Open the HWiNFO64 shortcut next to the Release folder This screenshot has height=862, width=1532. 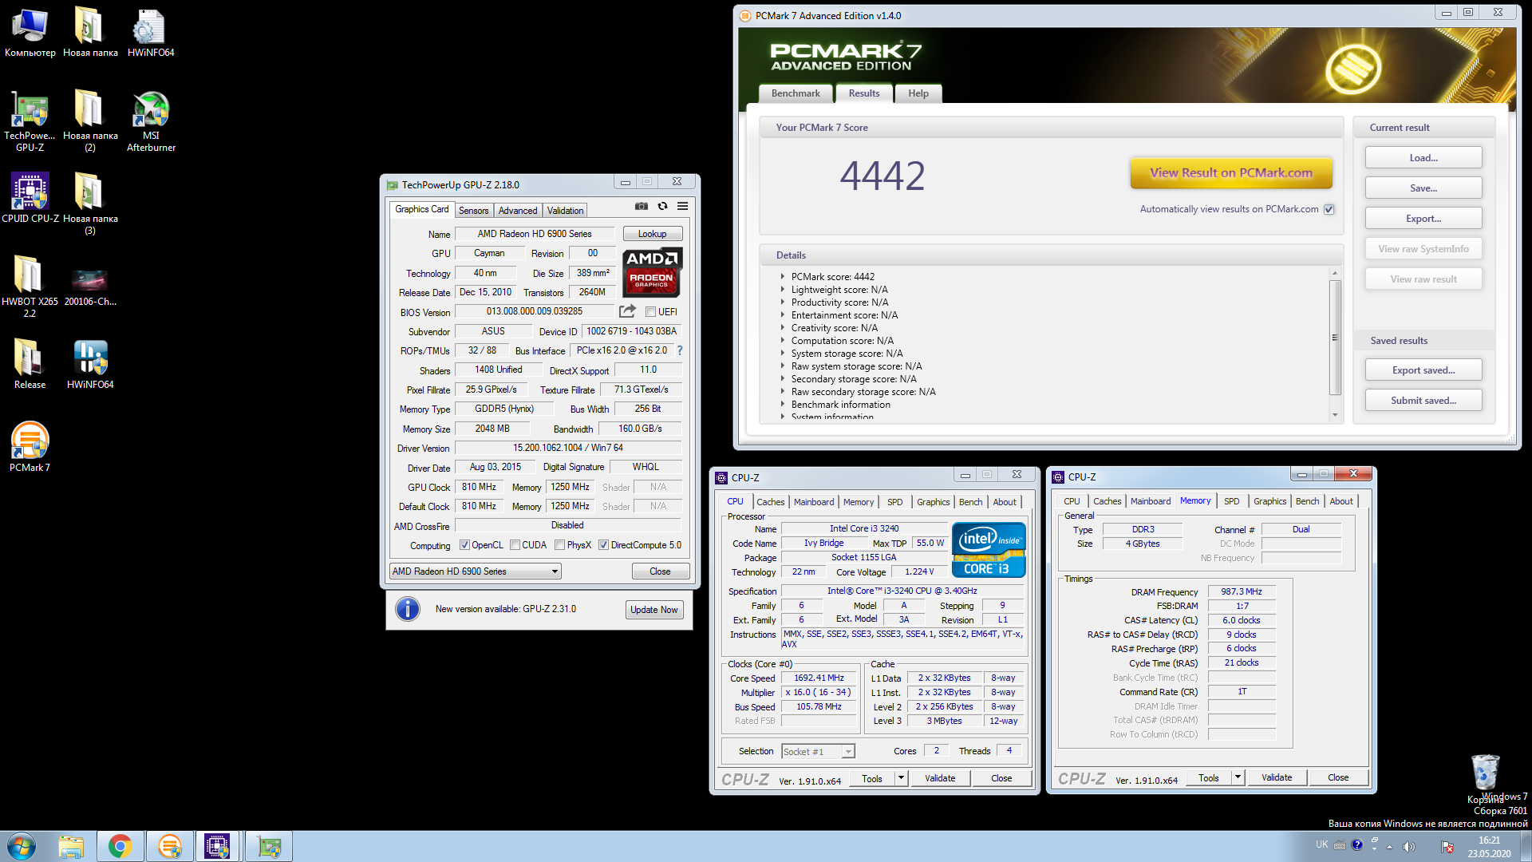pos(90,364)
